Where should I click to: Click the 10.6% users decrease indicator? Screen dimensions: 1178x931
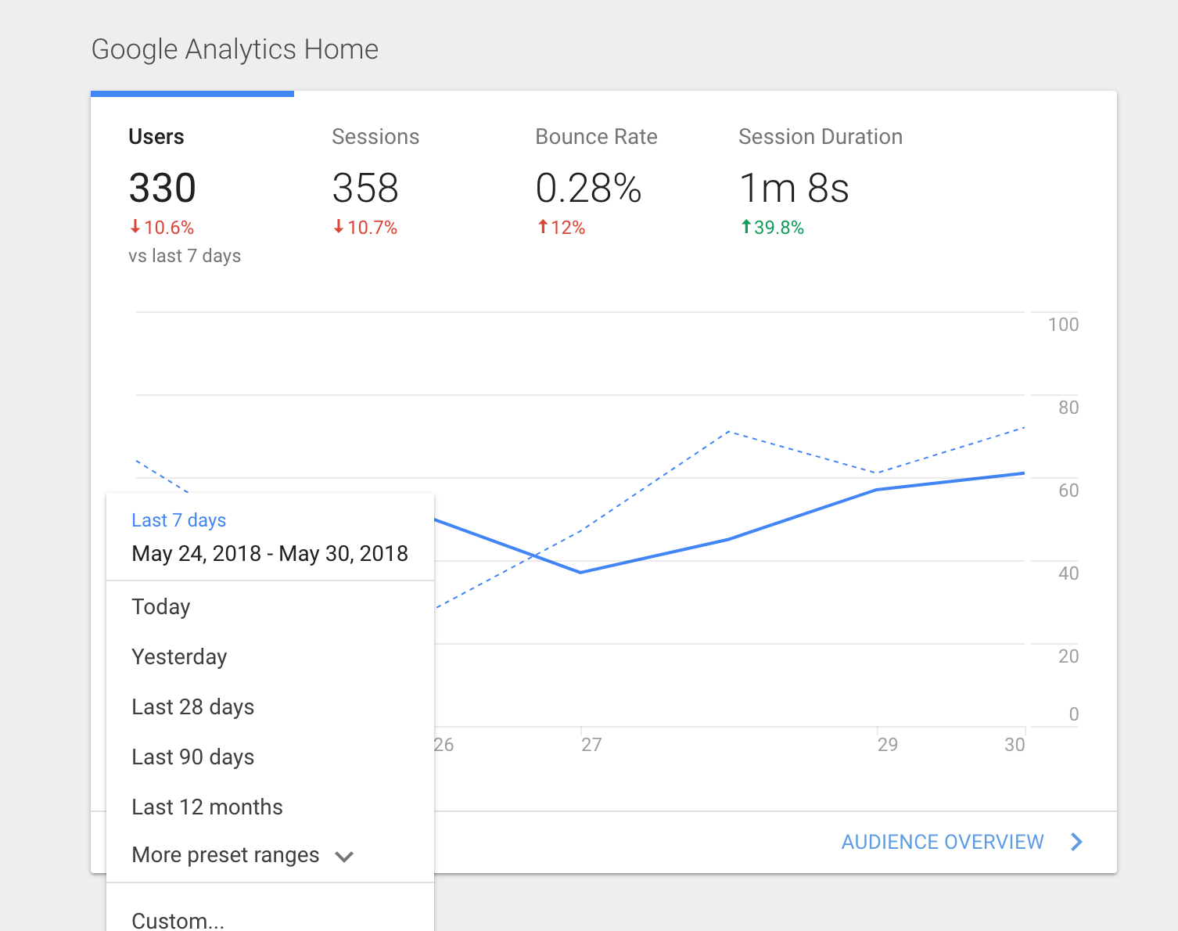coord(162,228)
